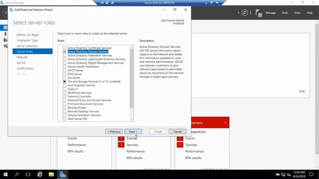Go to Installation Type step

[x=27, y=40]
